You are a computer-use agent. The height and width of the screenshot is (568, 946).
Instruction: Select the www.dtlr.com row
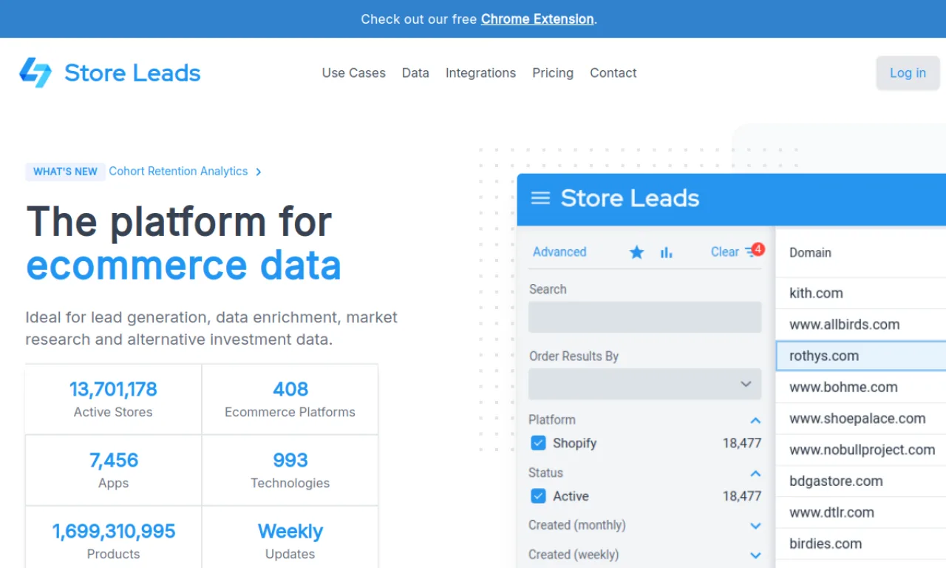(x=861, y=513)
